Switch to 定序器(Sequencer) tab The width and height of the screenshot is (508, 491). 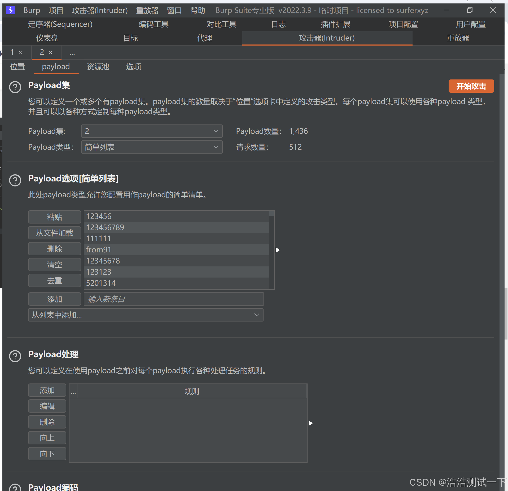click(x=60, y=24)
